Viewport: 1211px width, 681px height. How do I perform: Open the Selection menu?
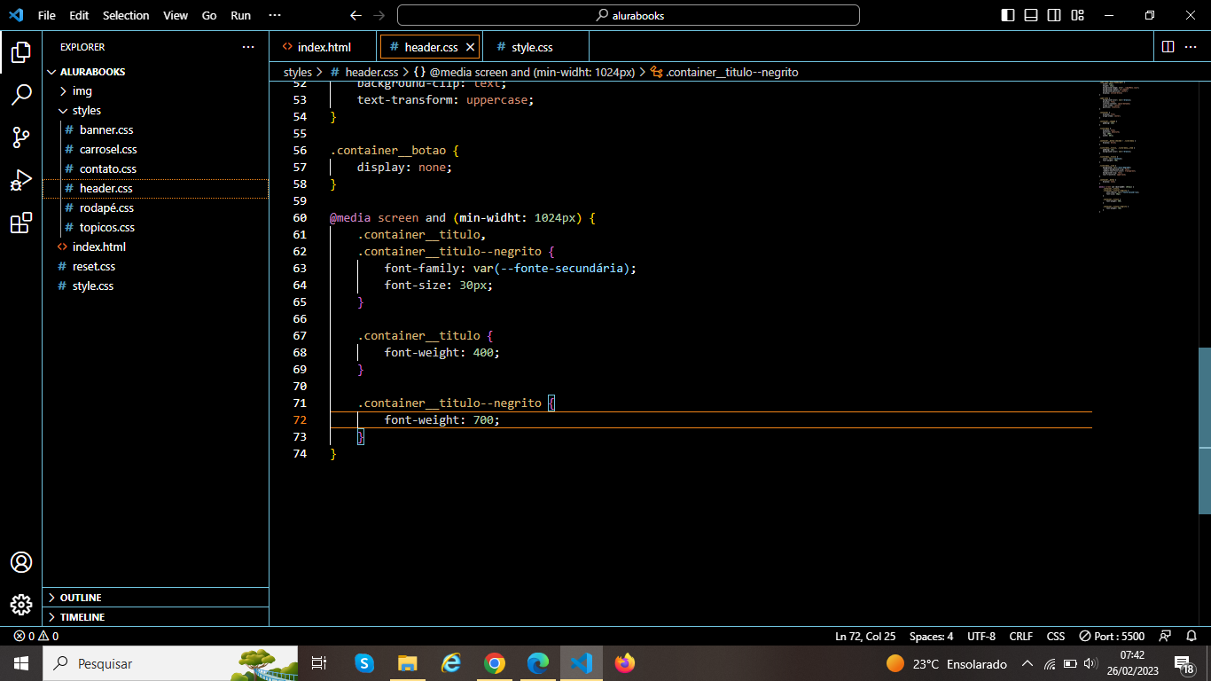click(x=126, y=15)
